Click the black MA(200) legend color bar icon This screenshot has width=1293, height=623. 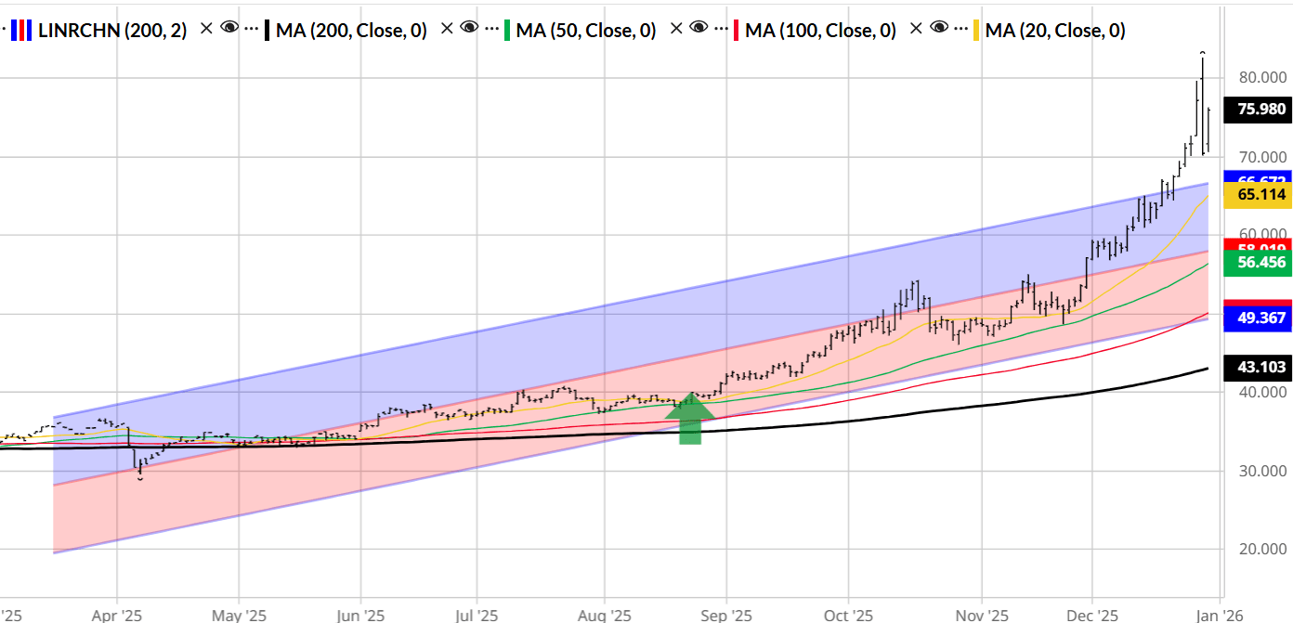[267, 30]
